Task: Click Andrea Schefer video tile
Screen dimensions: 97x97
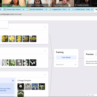Action: click(x=86, y=3)
